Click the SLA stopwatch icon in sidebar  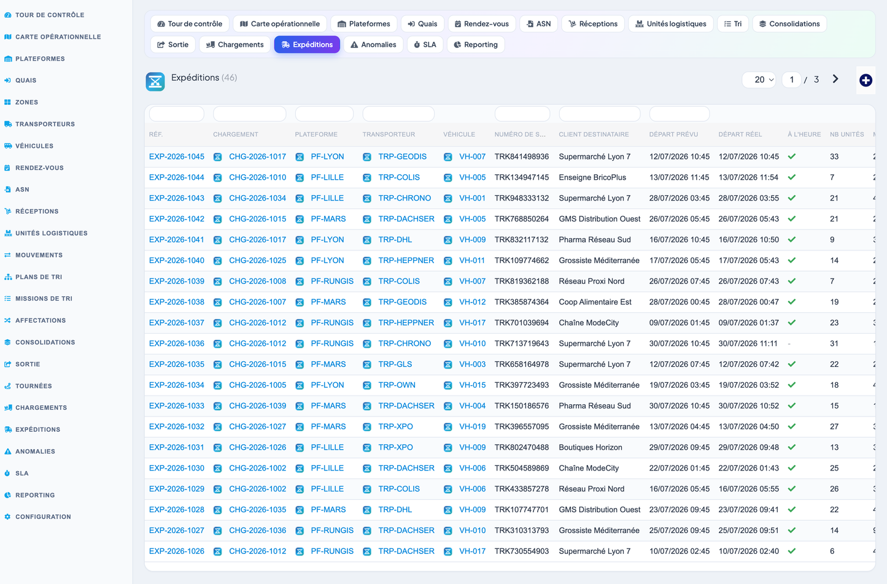8,473
